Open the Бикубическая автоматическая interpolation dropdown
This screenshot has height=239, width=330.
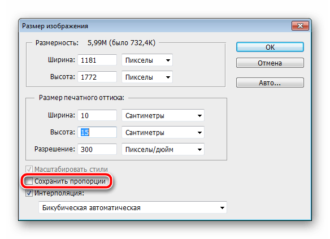[133, 207]
